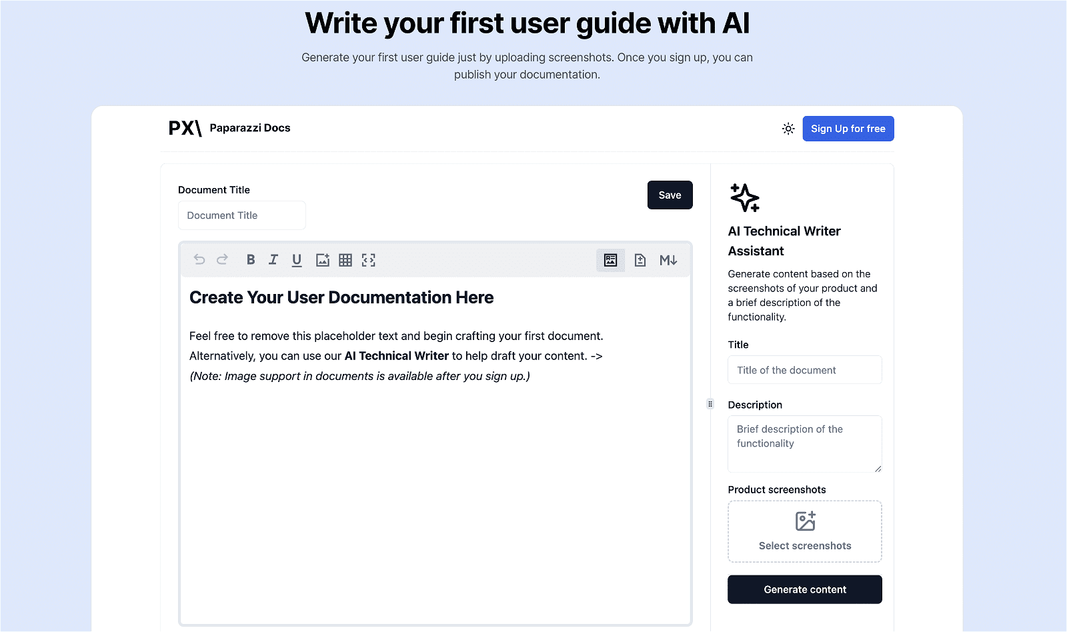This screenshot has height=632, width=1067.
Task: Open the Select screenshots upload area
Action: [804, 531]
